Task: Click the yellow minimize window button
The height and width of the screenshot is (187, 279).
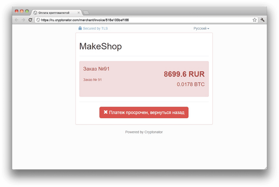Action: (22, 11)
